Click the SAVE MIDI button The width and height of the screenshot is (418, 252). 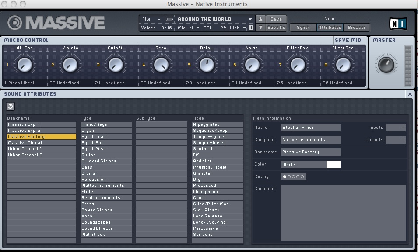(x=349, y=40)
